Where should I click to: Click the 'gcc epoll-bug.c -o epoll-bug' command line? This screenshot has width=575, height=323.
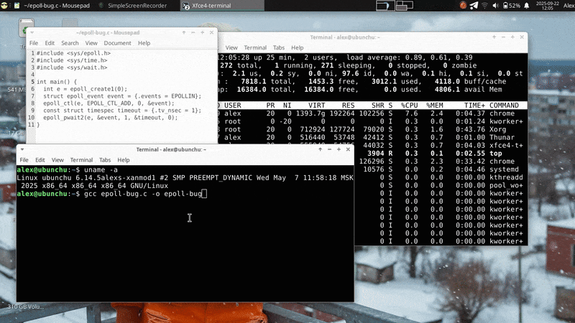tap(143, 194)
